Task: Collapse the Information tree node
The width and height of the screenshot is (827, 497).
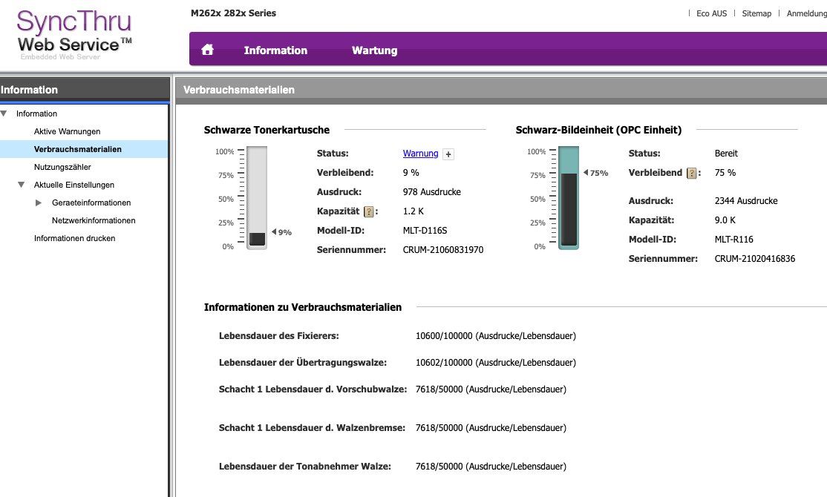Action: click(x=4, y=113)
